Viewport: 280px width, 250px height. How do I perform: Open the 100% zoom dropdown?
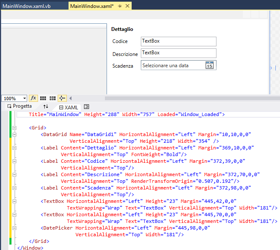click(x=25, y=98)
